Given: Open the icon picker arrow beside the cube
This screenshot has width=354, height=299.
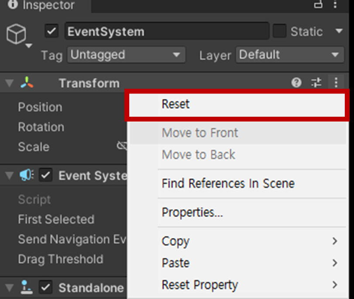Looking at the screenshot, I should pyautogui.click(x=29, y=46).
